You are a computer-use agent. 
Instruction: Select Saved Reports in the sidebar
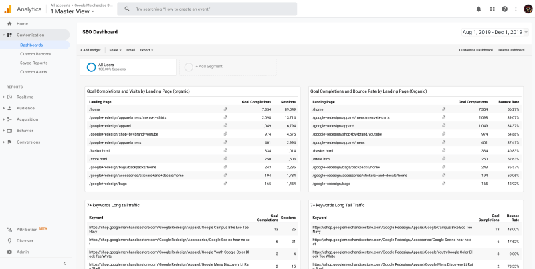point(34,63)
